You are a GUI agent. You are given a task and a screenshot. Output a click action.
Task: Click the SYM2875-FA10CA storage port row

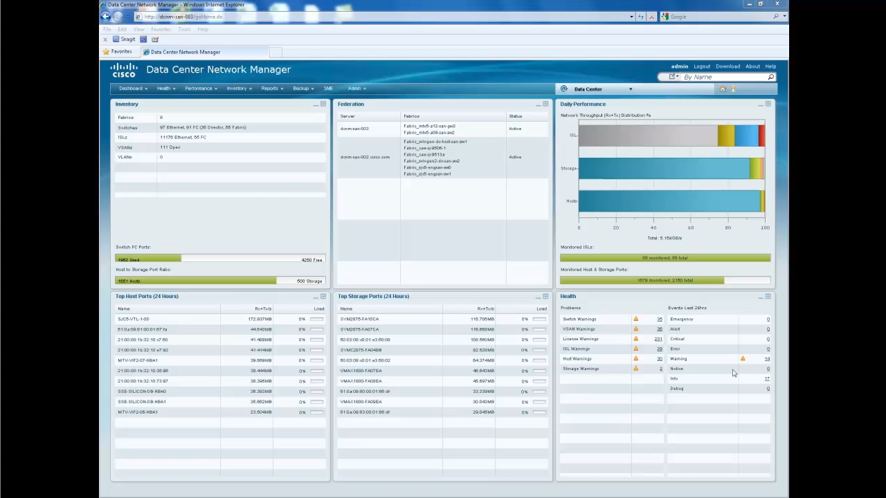click(443, 319)
